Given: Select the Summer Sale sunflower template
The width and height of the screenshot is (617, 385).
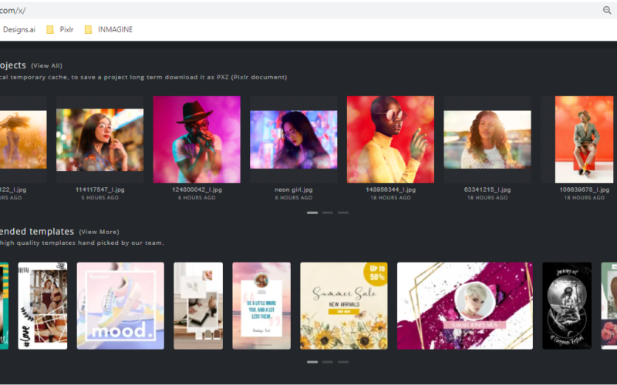Looking at the screenshot, I should click(x=344, y=306).
